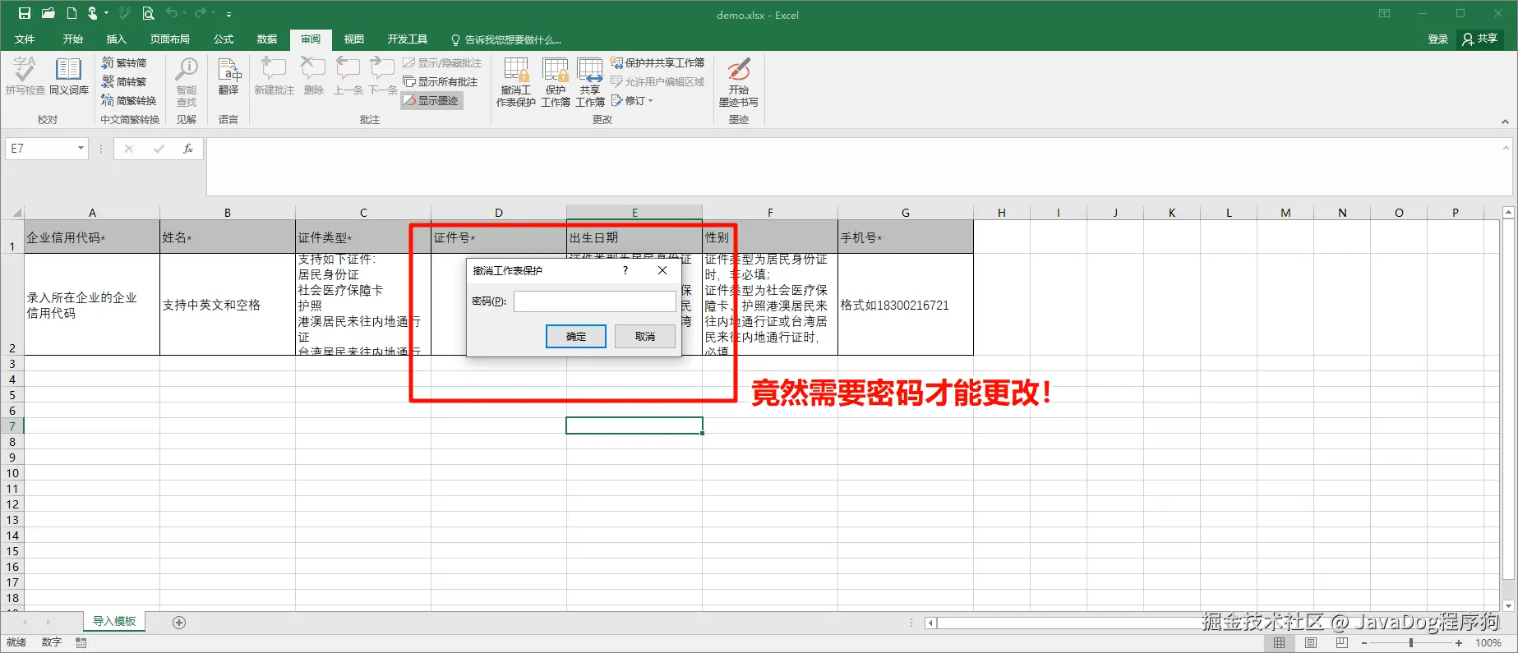The image size is (1518, 653).
Task: Collapse the ribbon with the chevron
Action: 1505,122
